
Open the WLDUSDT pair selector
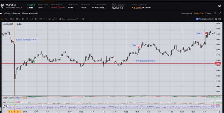point(11,5)
